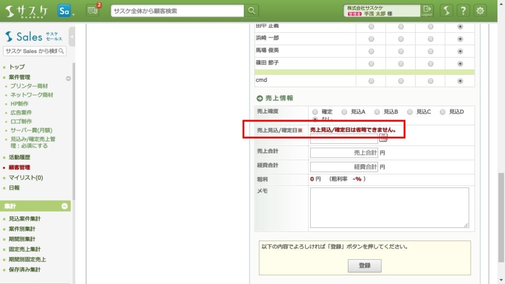Open the settings gear icon
This screenshot has height=284, width=505.
480,11
